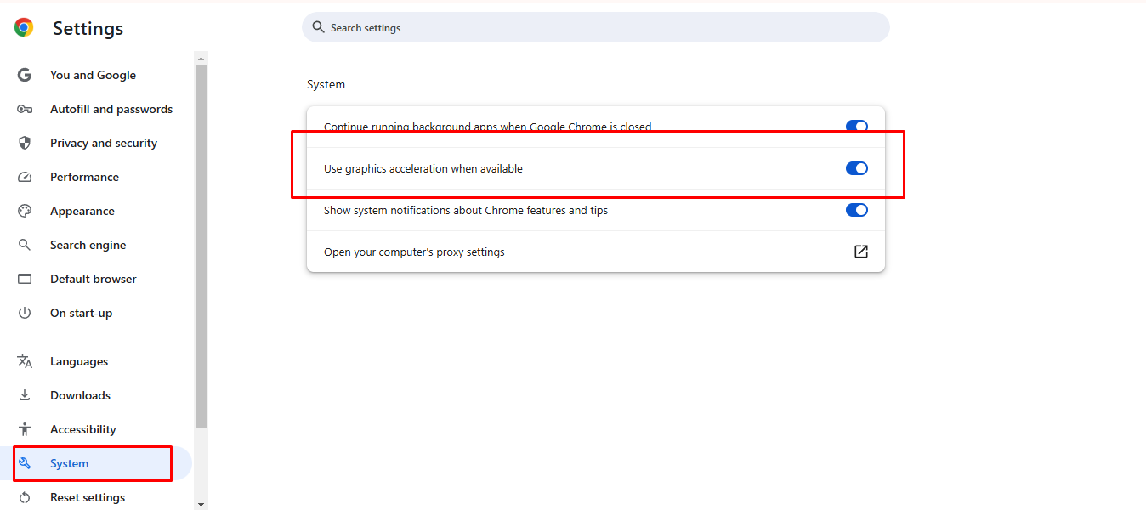The image size is (1146, 510).
Task: Select the Autofill and passwords key icon
Action: point(25,109)
